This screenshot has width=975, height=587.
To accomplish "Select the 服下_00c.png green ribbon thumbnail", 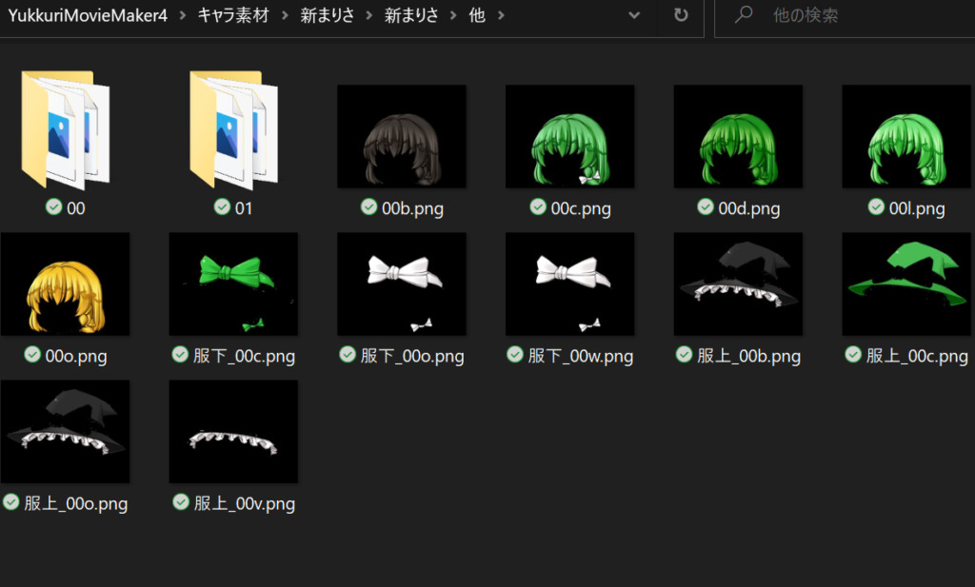I will point(233,284).
